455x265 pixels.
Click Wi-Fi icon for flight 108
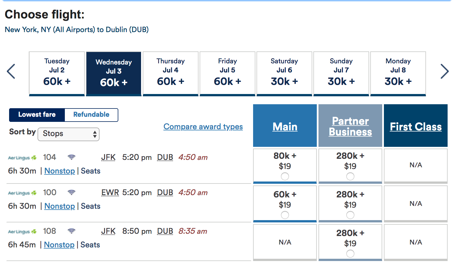[x=71, y=231]
